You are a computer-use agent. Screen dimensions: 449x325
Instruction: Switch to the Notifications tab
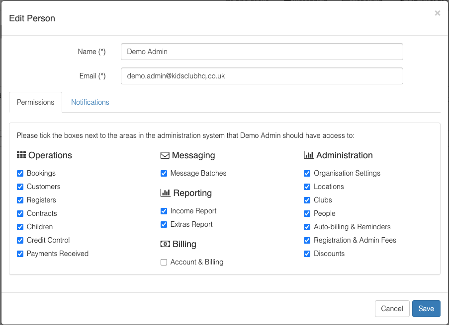(x=90, y=102)
